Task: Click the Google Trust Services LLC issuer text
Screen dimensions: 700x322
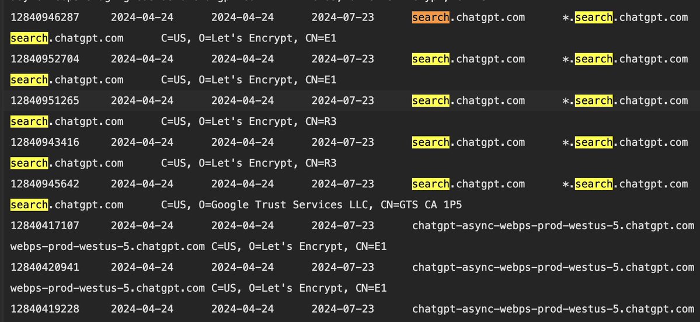Action: pyautogui.click(x=287, y=205)
